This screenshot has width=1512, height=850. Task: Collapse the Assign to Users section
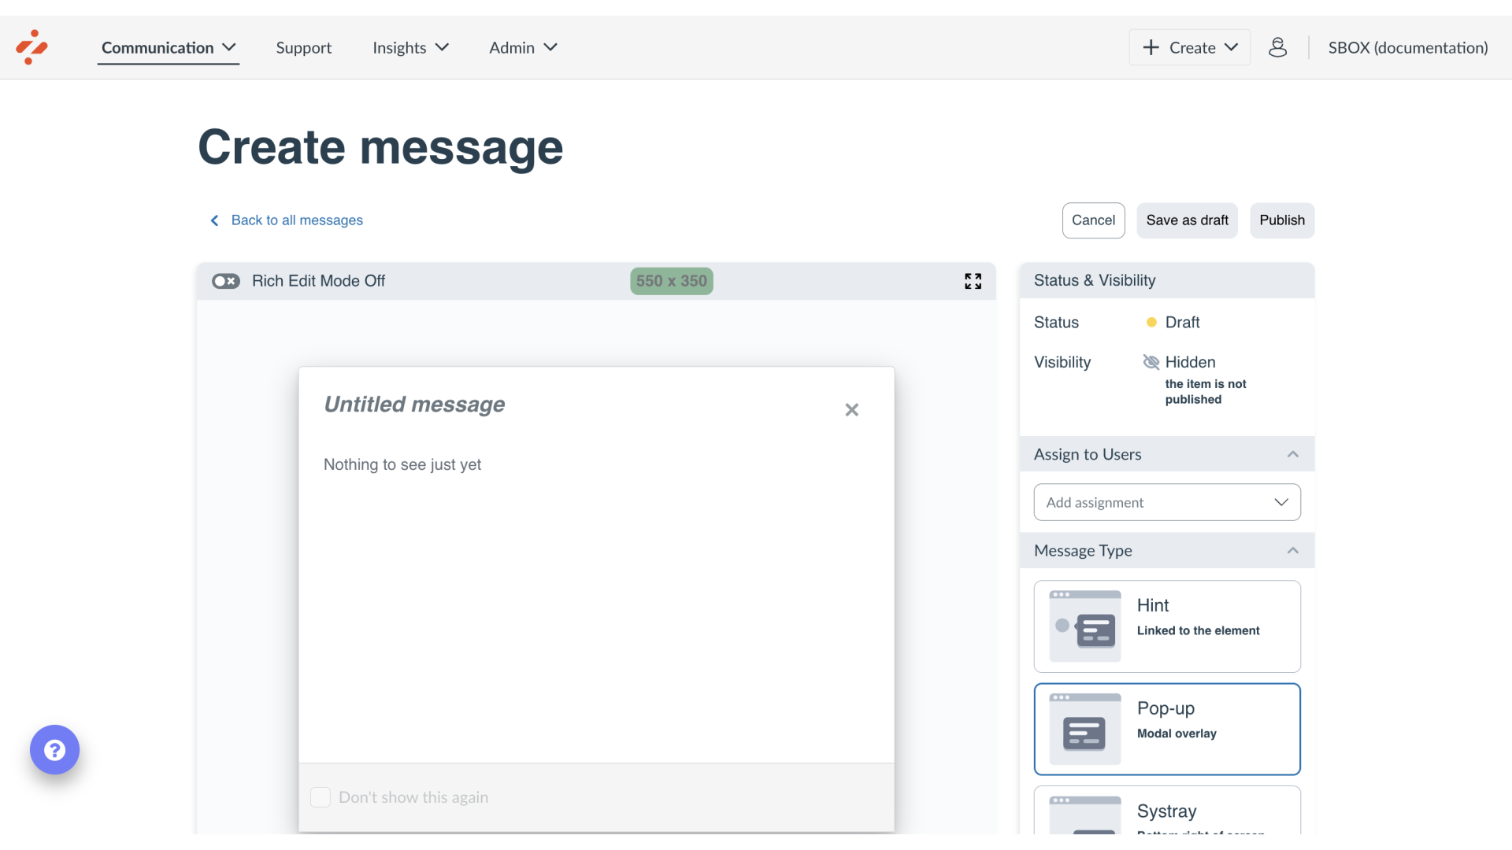pyautogui.click(x=1292, y=454)
